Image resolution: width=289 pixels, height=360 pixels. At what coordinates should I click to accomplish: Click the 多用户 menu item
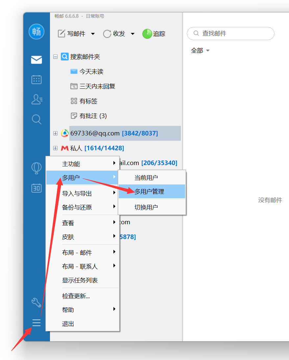(x=83, y=178)
